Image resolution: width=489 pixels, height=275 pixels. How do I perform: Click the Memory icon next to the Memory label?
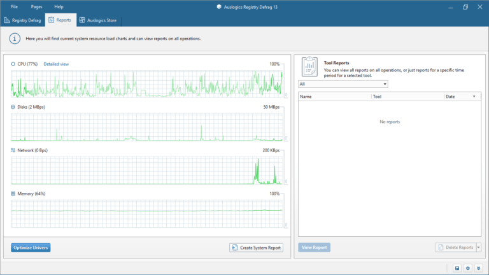coord(13,194)
